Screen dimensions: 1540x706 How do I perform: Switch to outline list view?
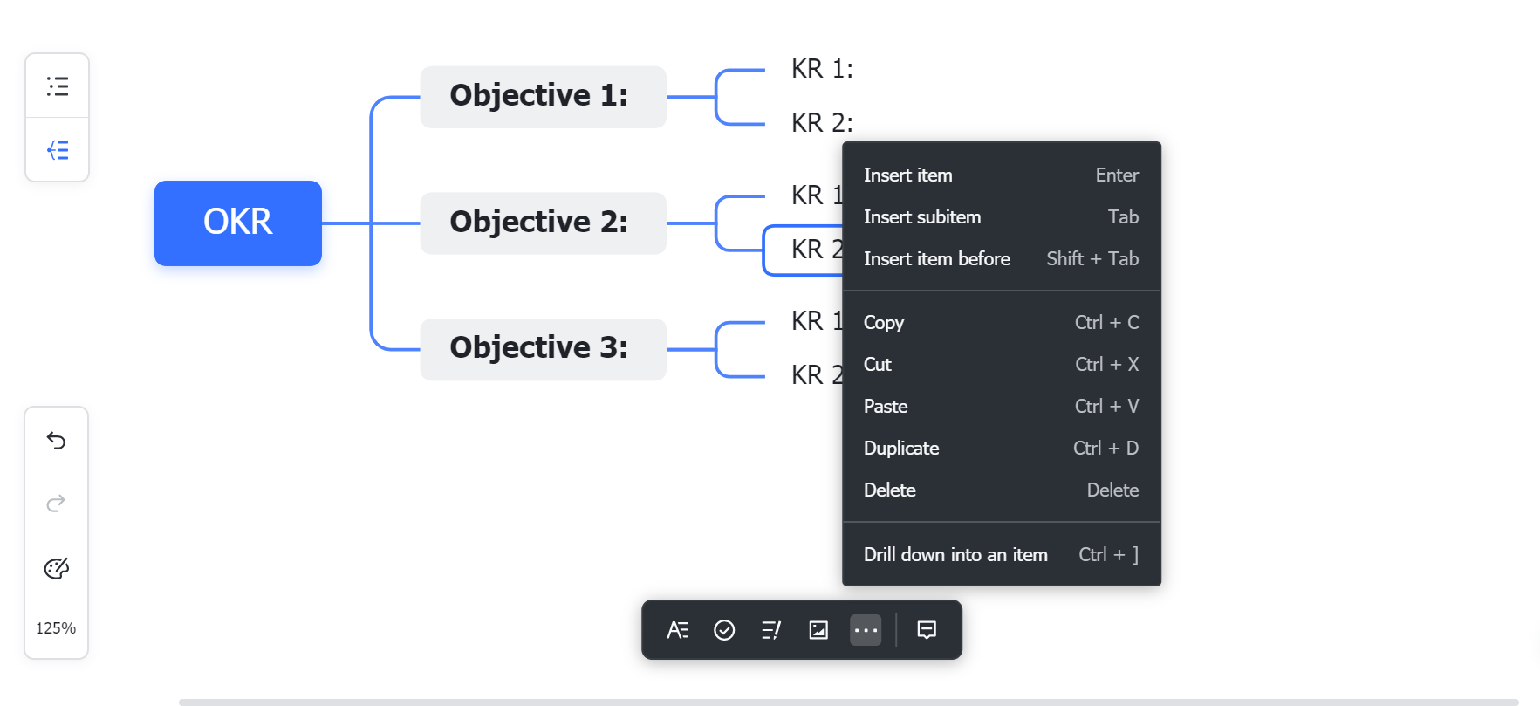click(57, 85)
